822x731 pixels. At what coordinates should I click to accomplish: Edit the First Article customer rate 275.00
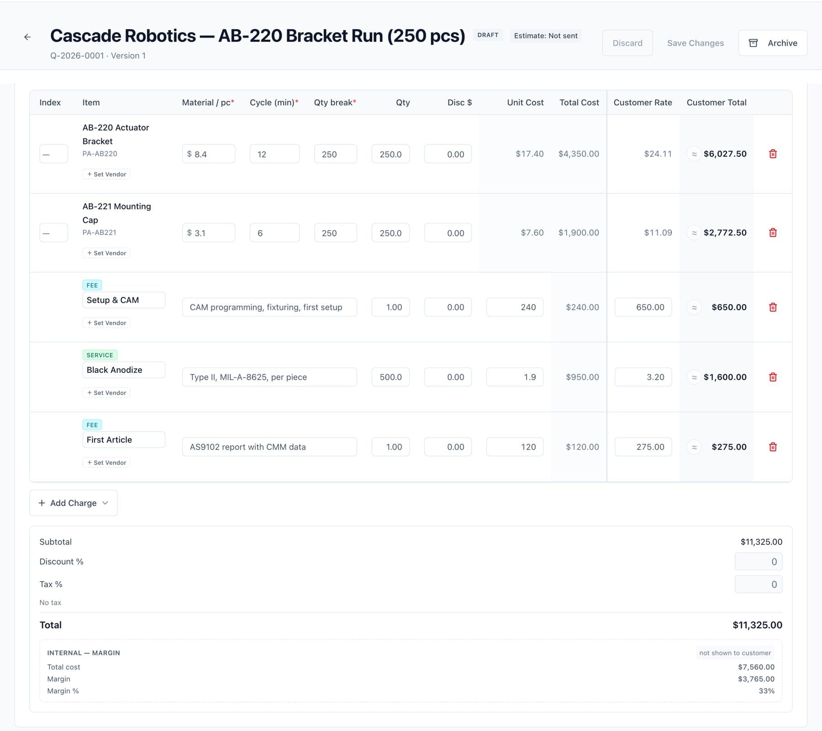[643, 447]
